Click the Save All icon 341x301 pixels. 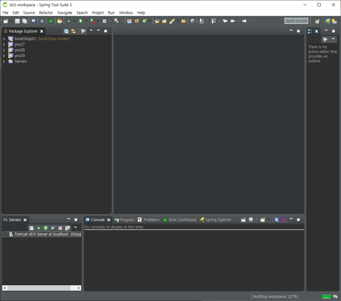click(24, 21)
